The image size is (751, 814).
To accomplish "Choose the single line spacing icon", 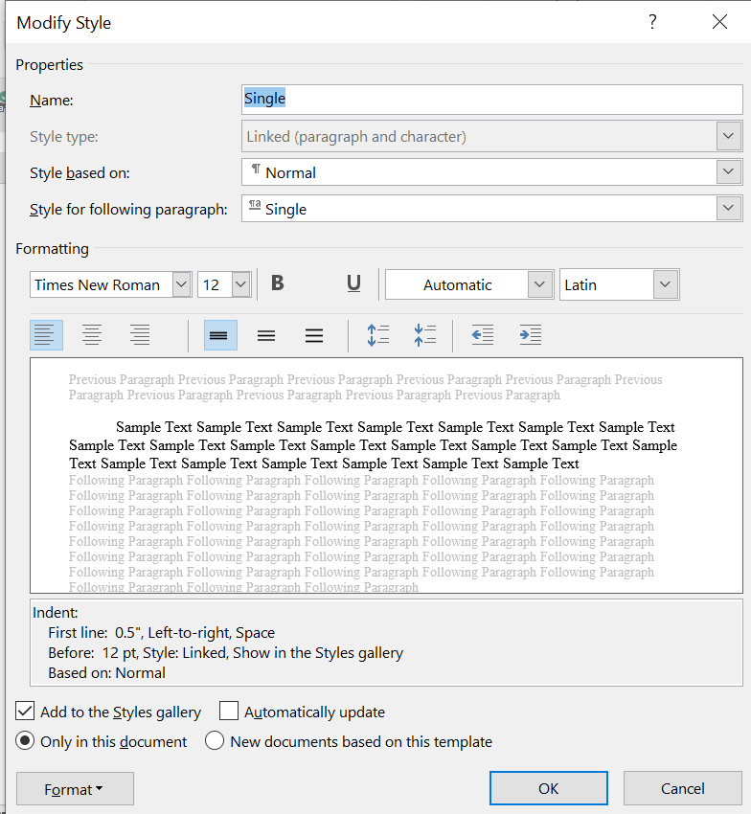I will pyautogui.click(x=220, y=335).
